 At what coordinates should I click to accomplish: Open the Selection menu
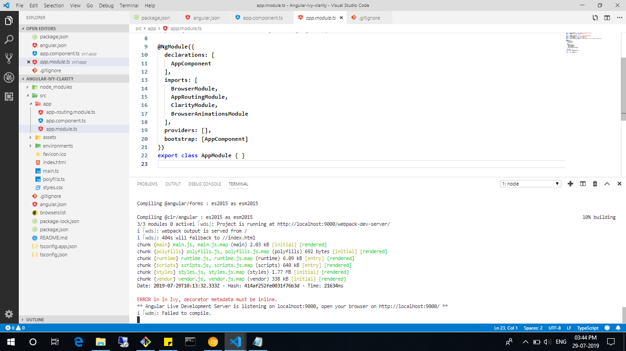(54, 5)
